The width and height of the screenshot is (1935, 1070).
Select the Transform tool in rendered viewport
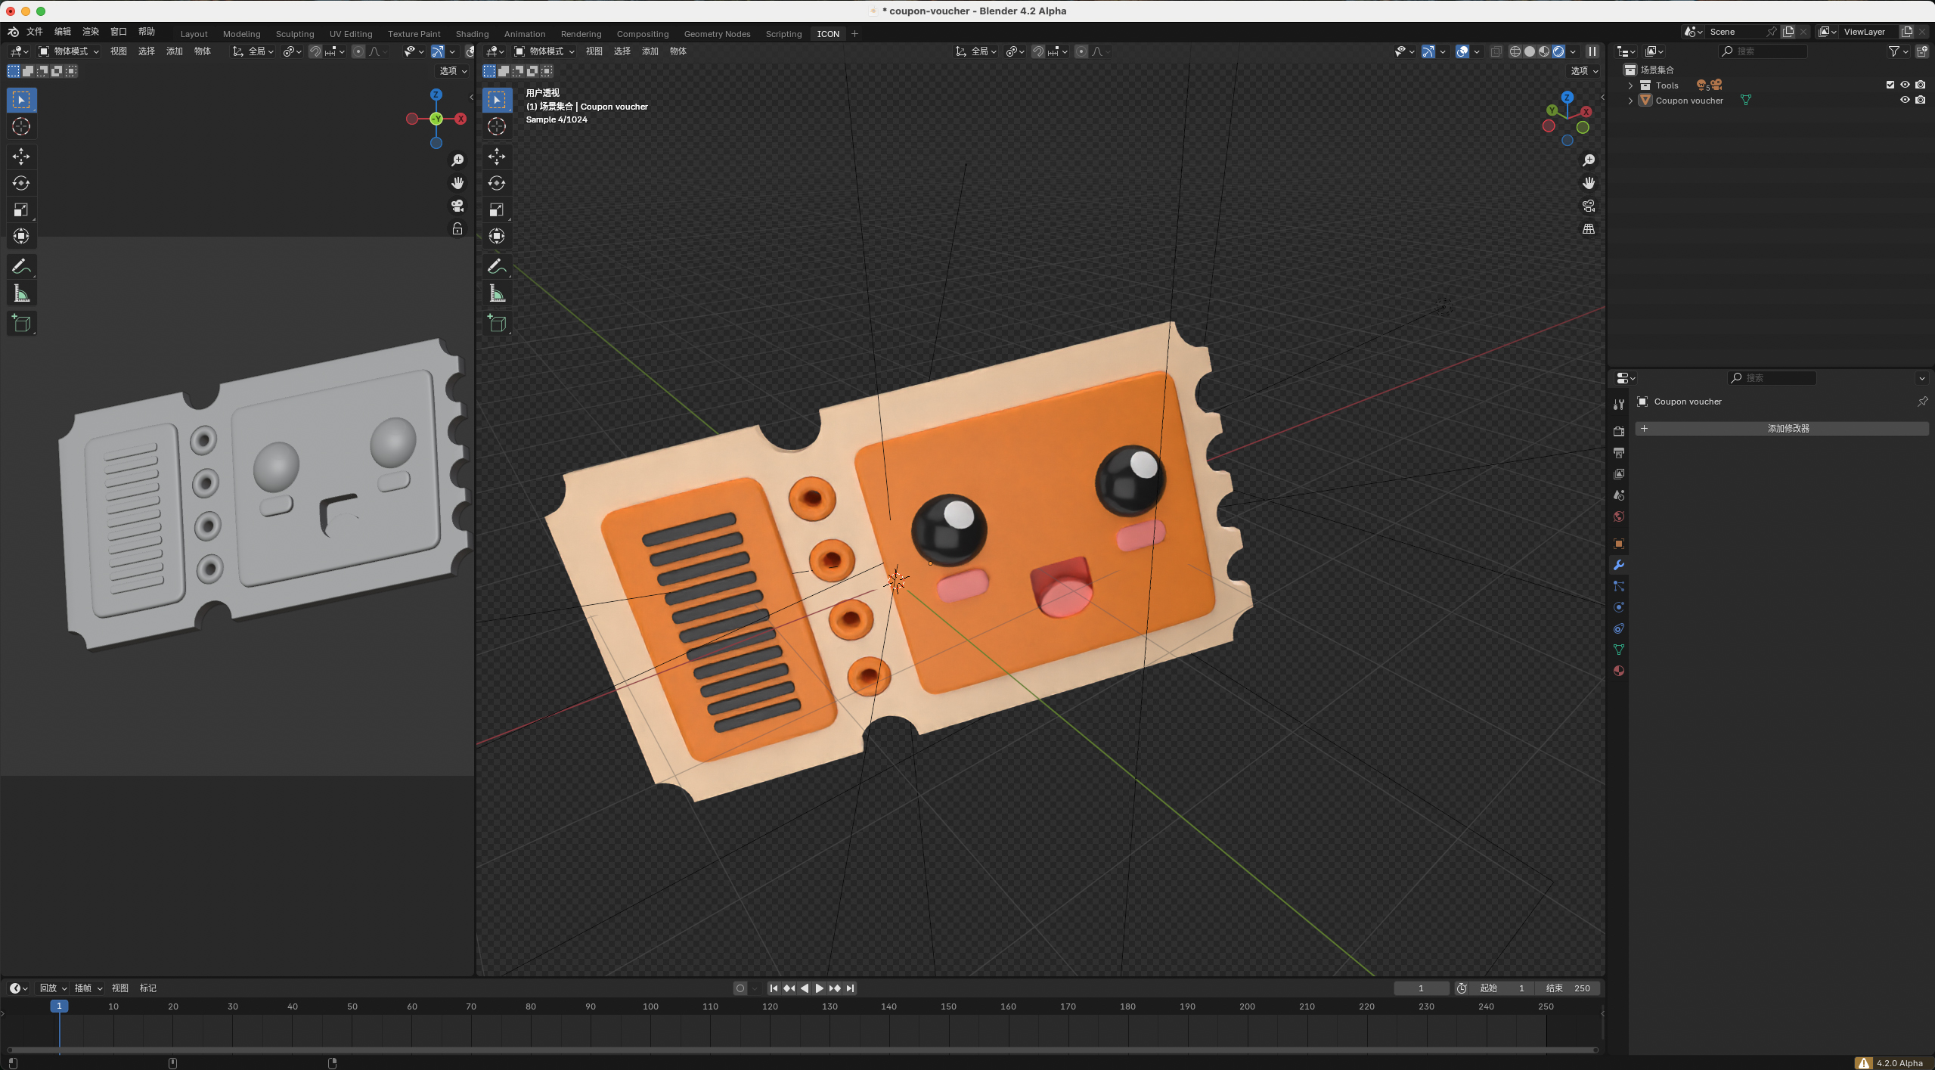[497, 236]
